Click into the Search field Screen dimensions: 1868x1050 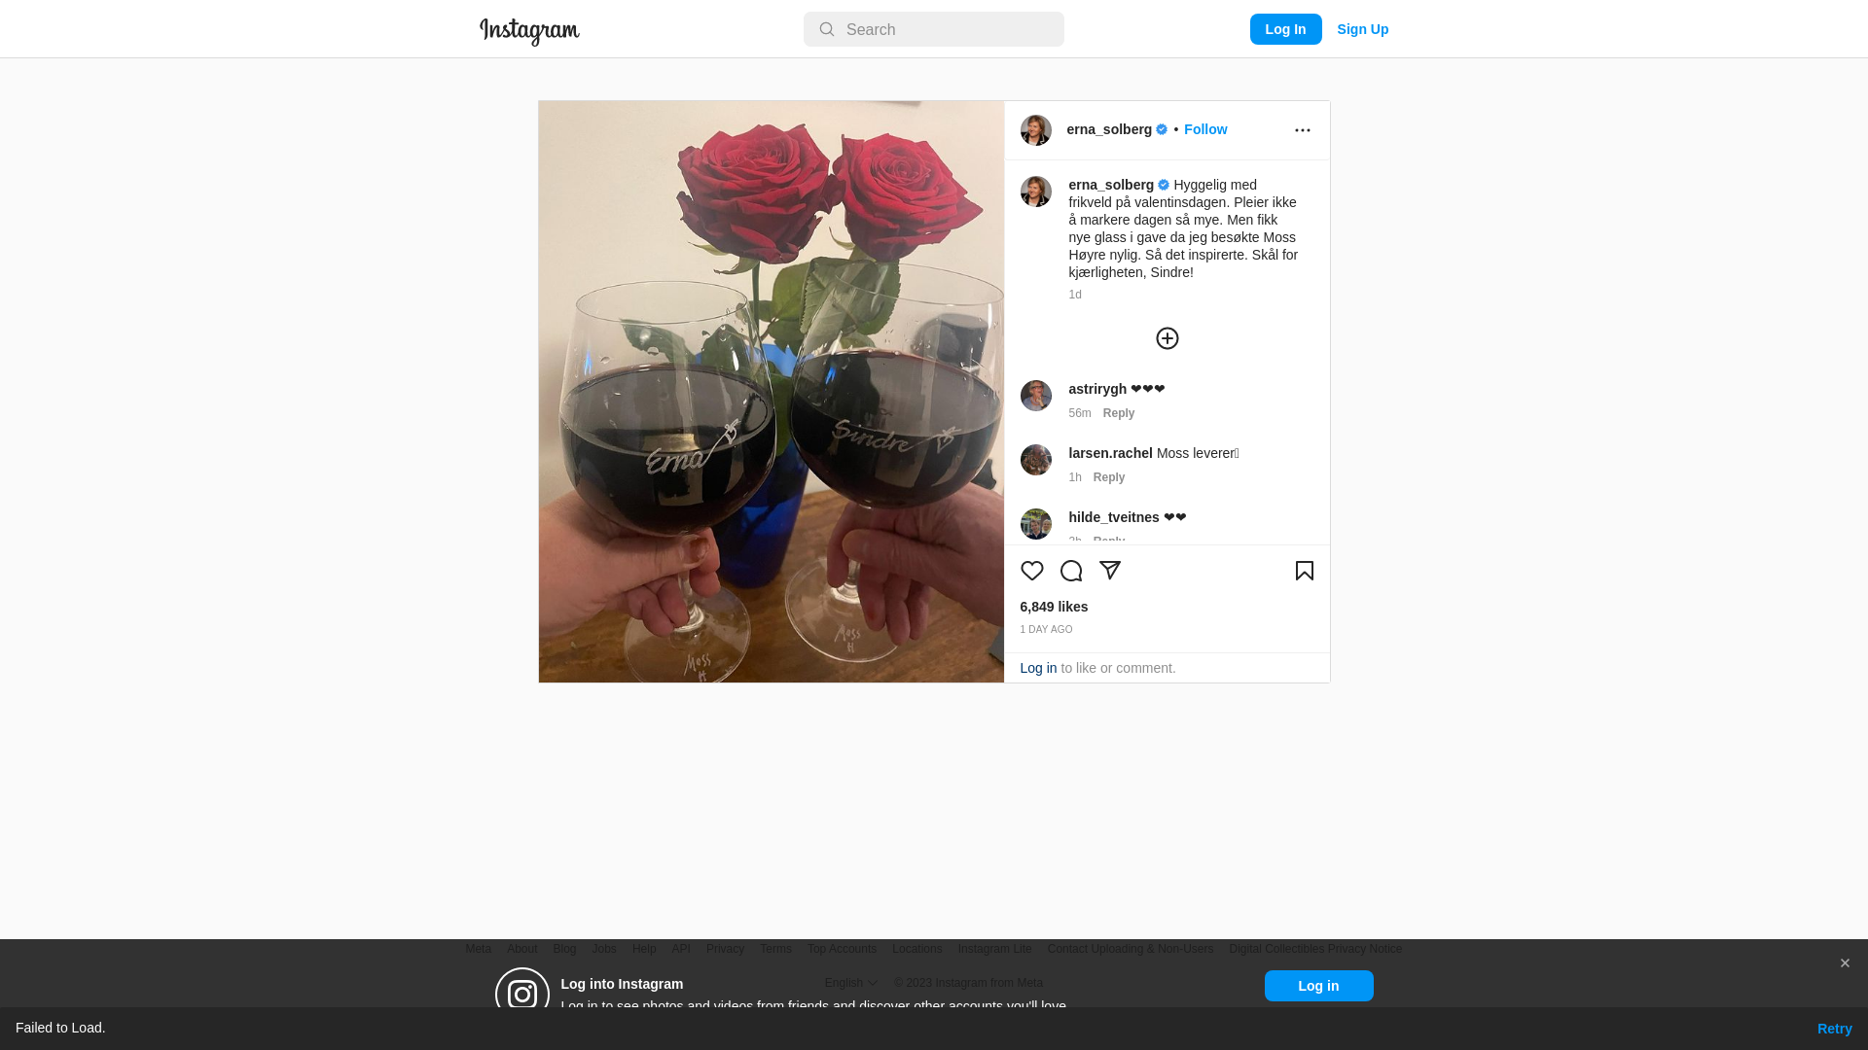(934, 29)
